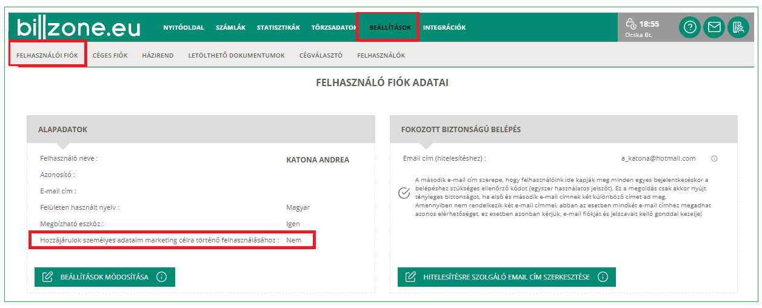Click the Hozzájárulok személyes adataim marketing label
The height and width of the screenshot is (308, 762).
pyautogui.click(x=159, y=240)
